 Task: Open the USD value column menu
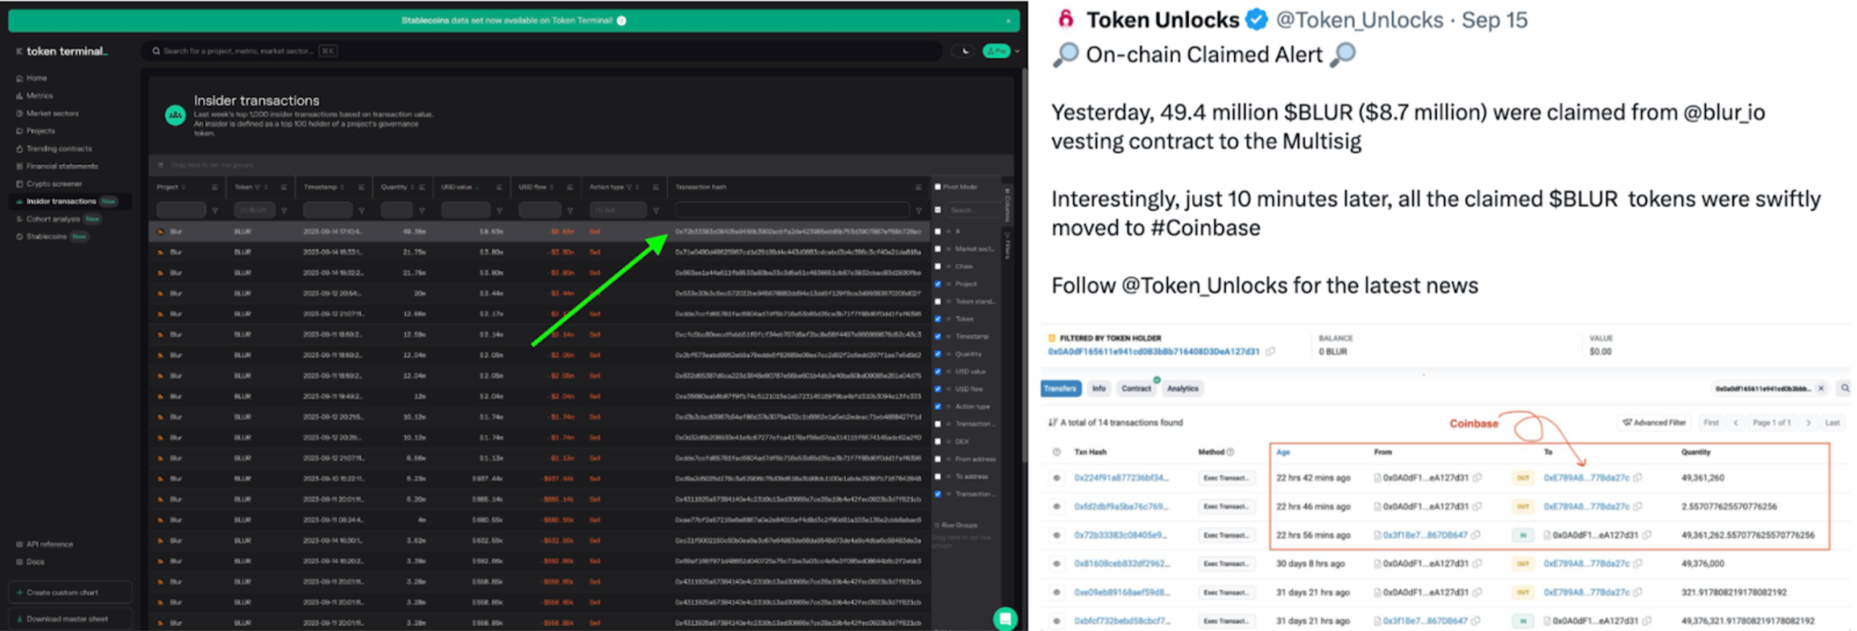tap(499, 187)
